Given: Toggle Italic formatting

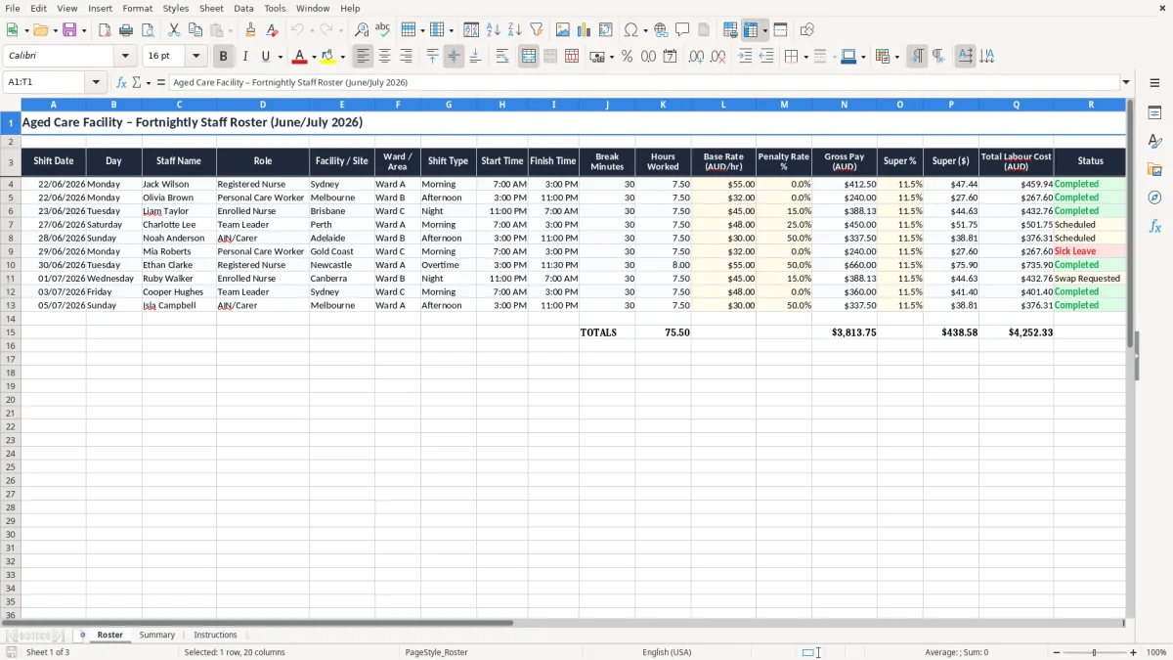Looking at the screenshot, I should pos(244,56).
